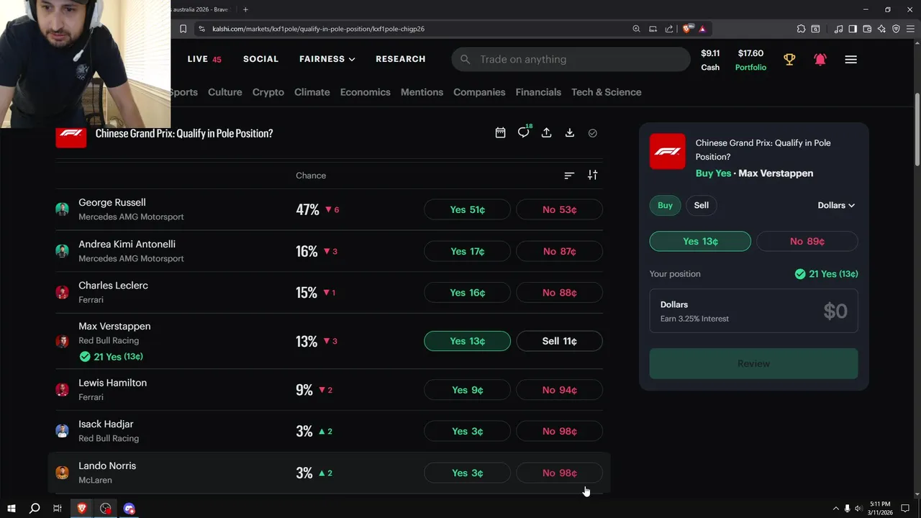Click the download icon in market header

569,133
